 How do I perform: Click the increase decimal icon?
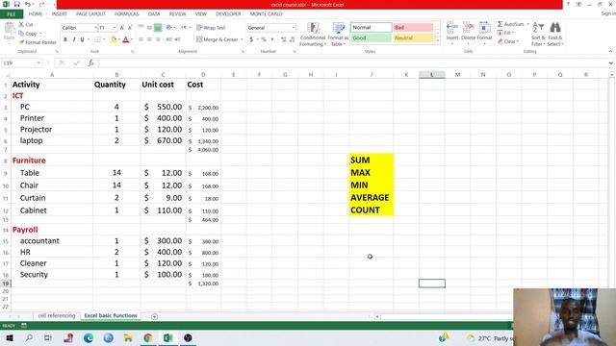click(283, 39)
